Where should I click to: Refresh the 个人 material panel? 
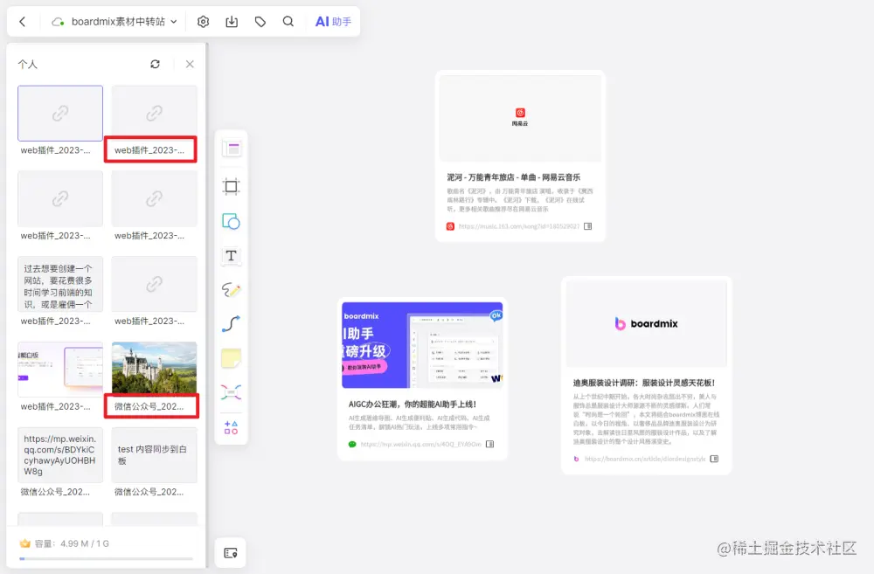[155, 64]
